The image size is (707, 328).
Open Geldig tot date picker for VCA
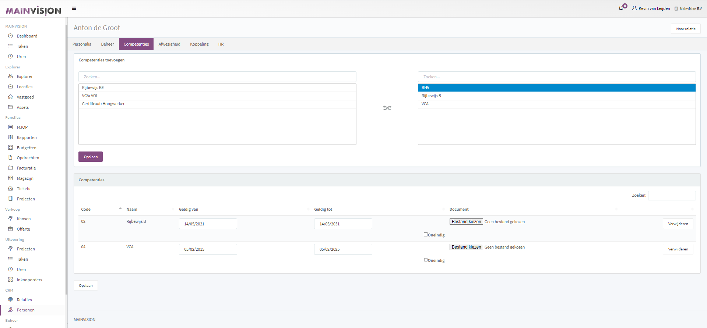click(343, 249)
